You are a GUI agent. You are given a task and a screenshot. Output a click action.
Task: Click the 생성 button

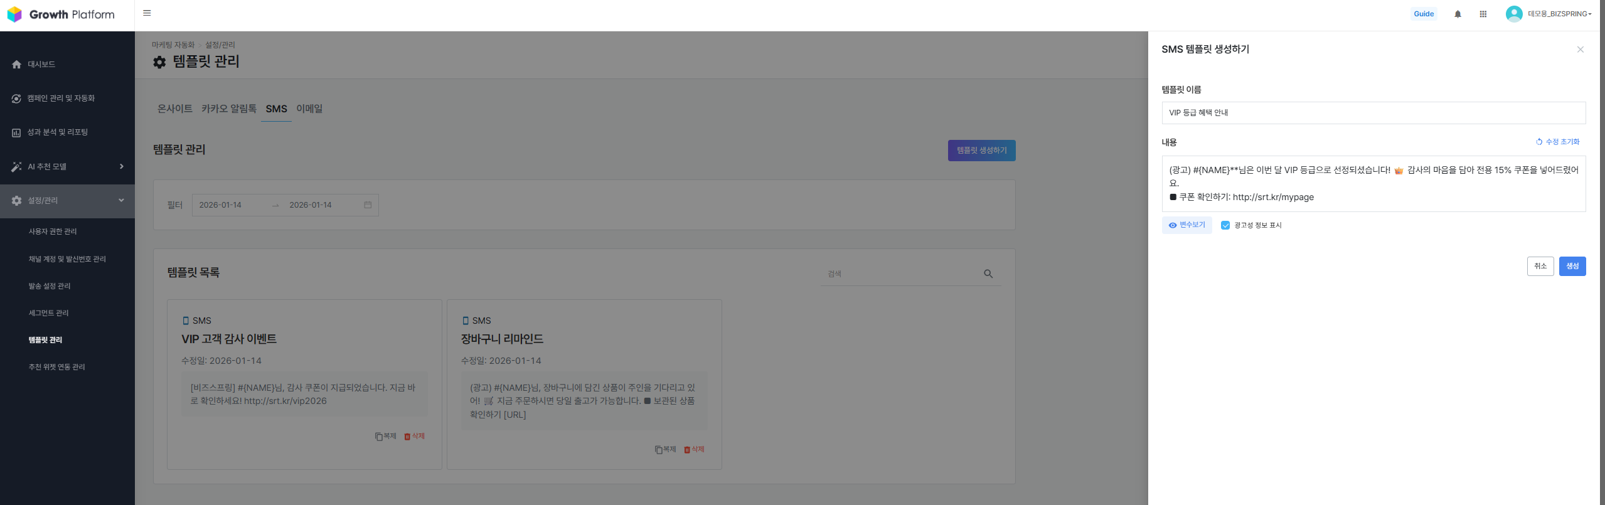point(1572,266)
